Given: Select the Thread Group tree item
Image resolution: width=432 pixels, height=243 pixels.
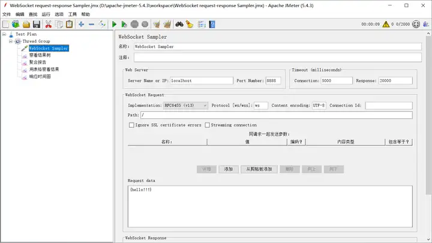Looking at the screenshot, I should [36, 41].
